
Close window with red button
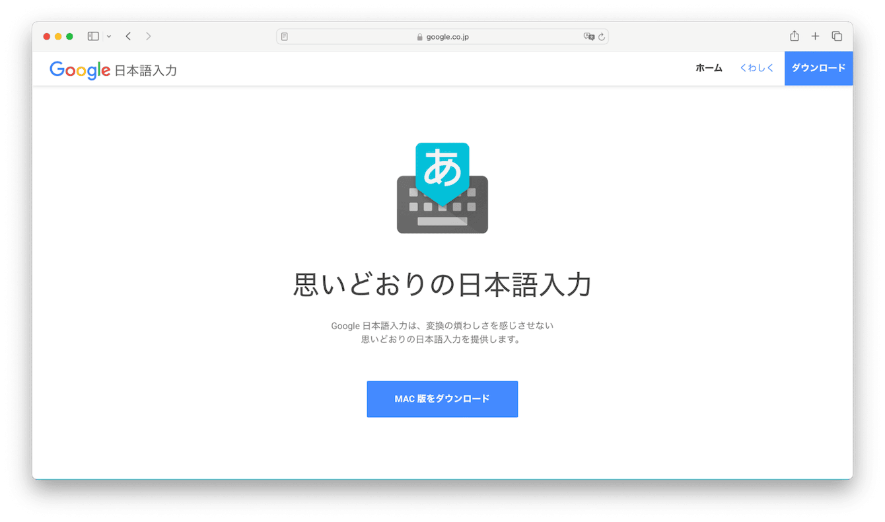coord(47,36)
